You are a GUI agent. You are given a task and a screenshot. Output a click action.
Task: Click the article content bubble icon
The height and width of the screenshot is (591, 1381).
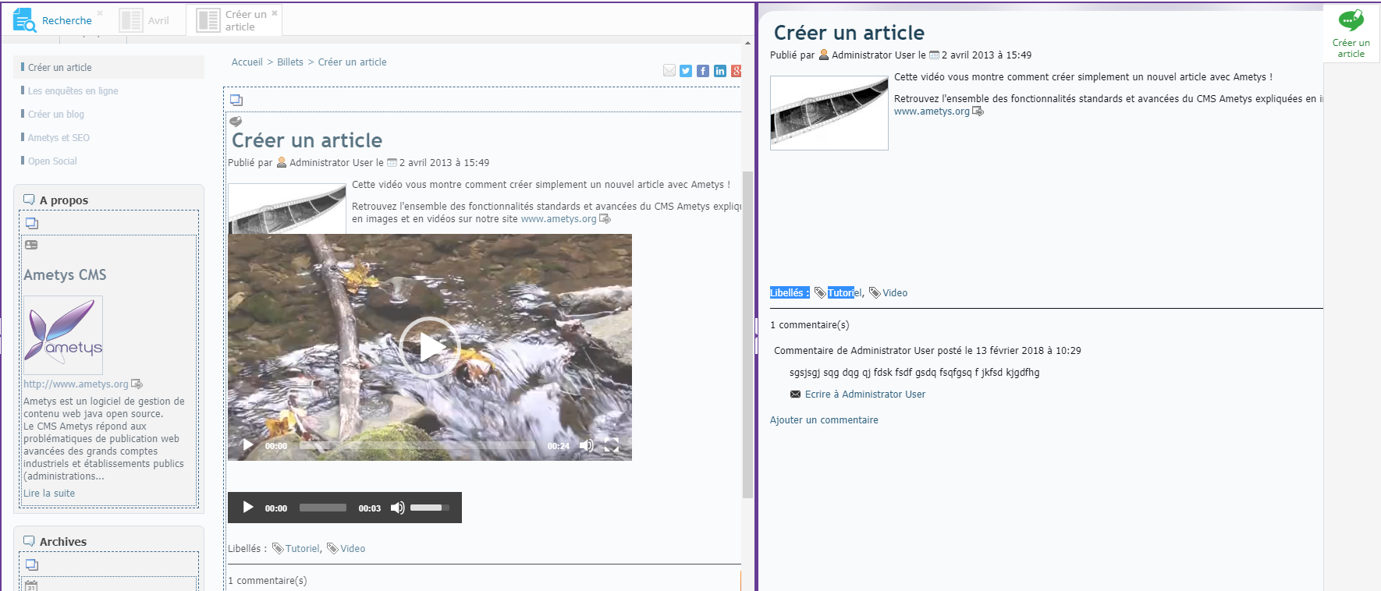[x=236, y=122]
